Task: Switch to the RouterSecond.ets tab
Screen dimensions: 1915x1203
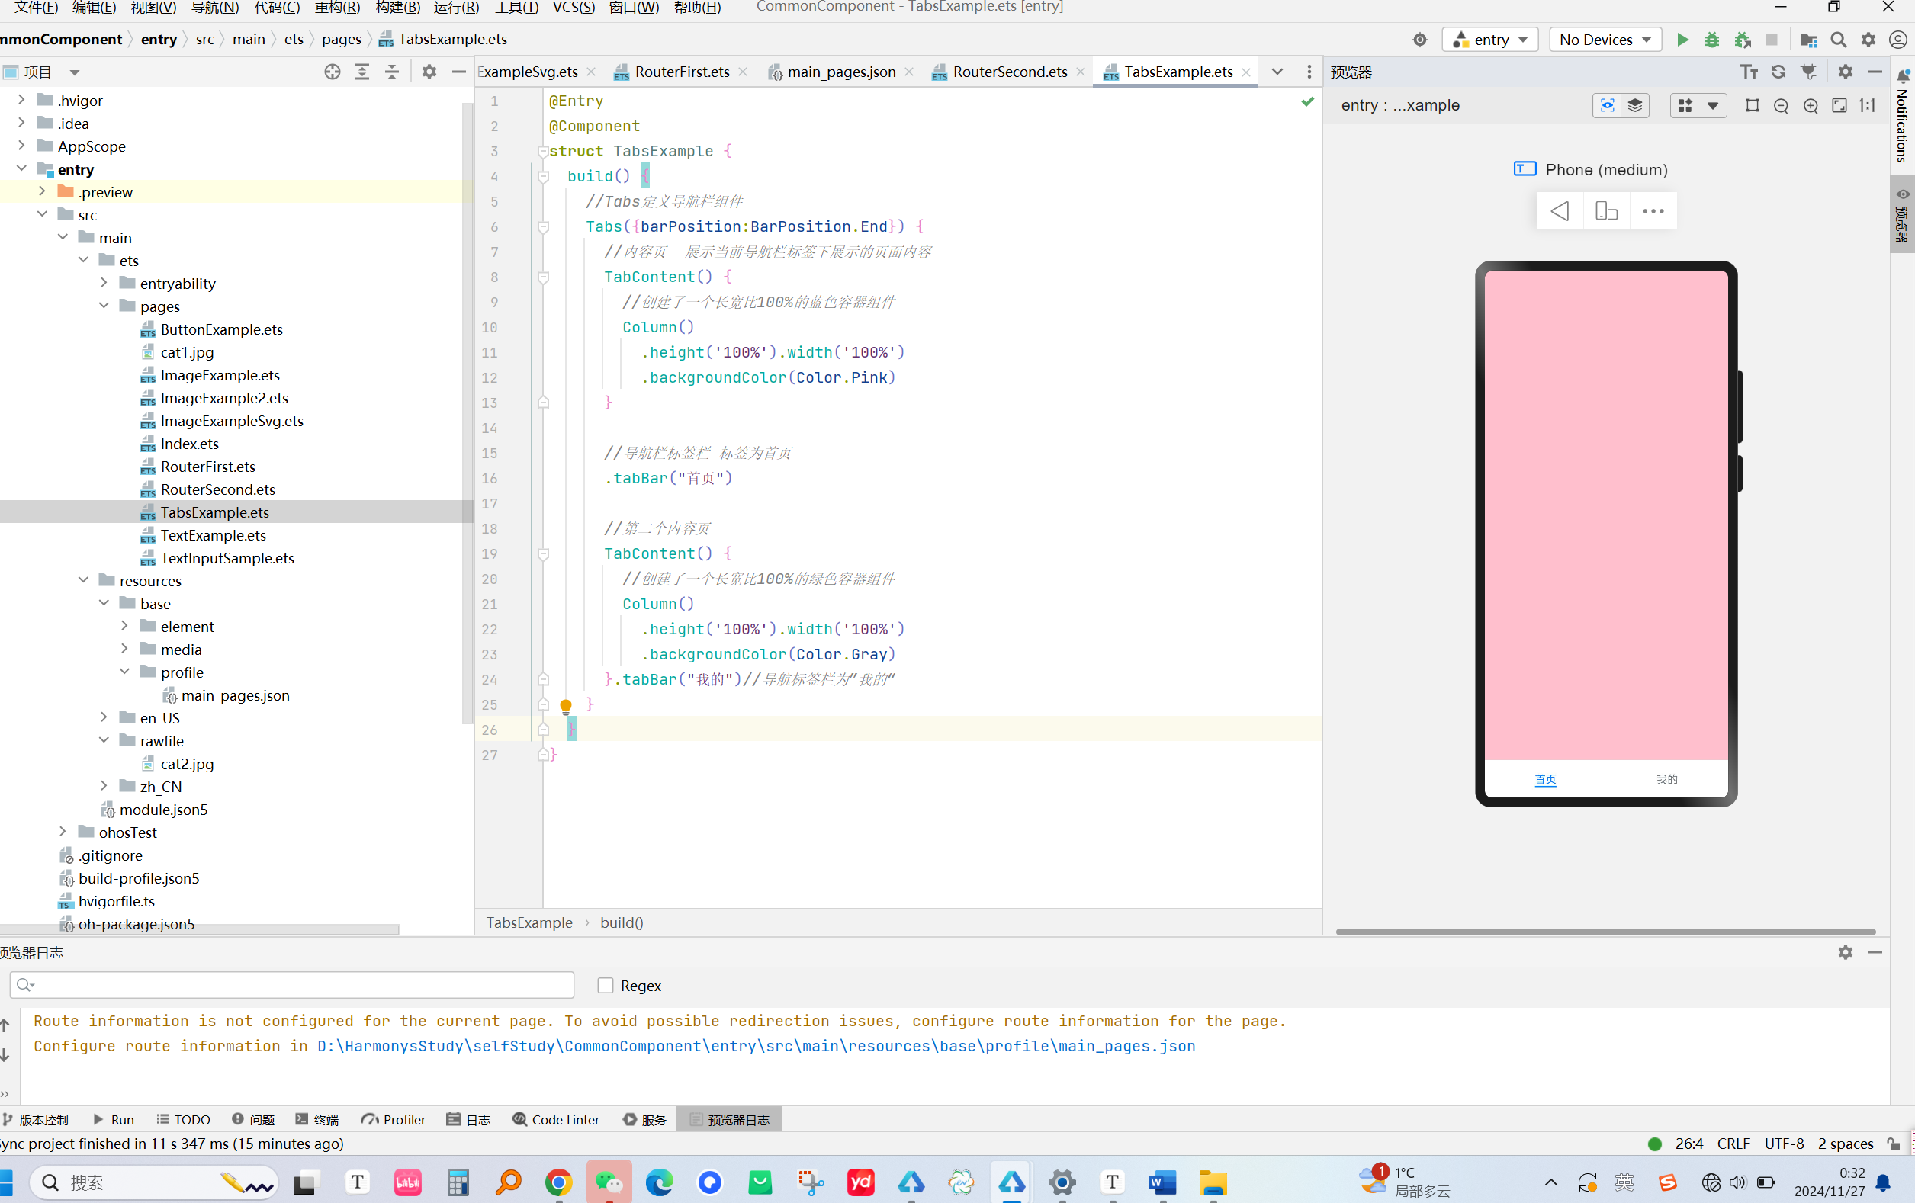Action: tap(1008, 72)
